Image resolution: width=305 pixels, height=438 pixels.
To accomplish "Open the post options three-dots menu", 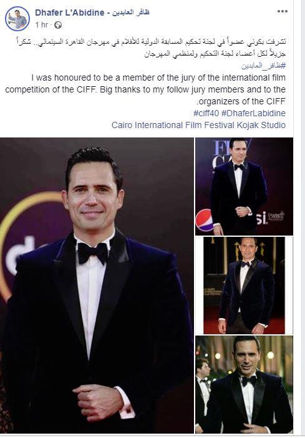I will (x=282, y=11).
